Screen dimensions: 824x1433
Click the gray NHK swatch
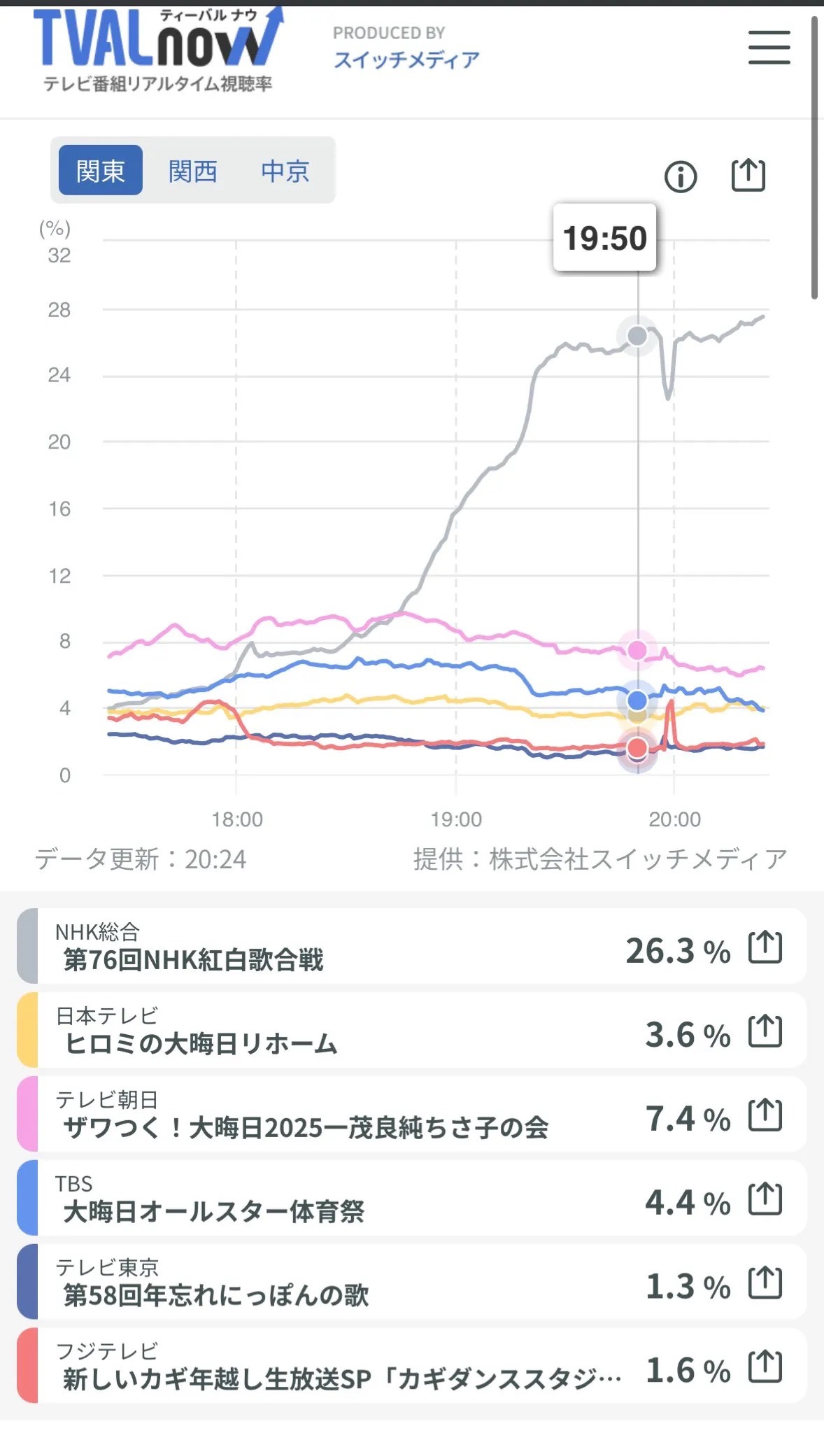[x=27, y=946]
